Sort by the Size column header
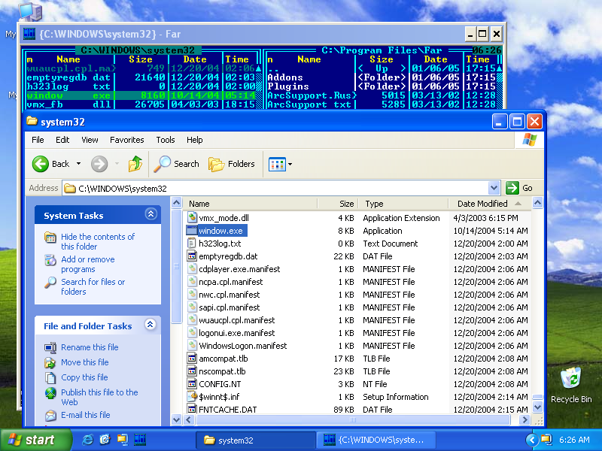The height and width of the screenshot is (451, 602). point(338,204)
